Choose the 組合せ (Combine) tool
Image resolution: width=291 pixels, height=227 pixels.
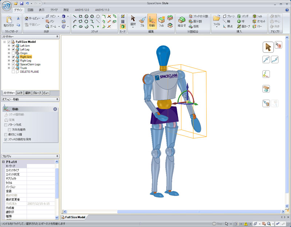point(182,21)
